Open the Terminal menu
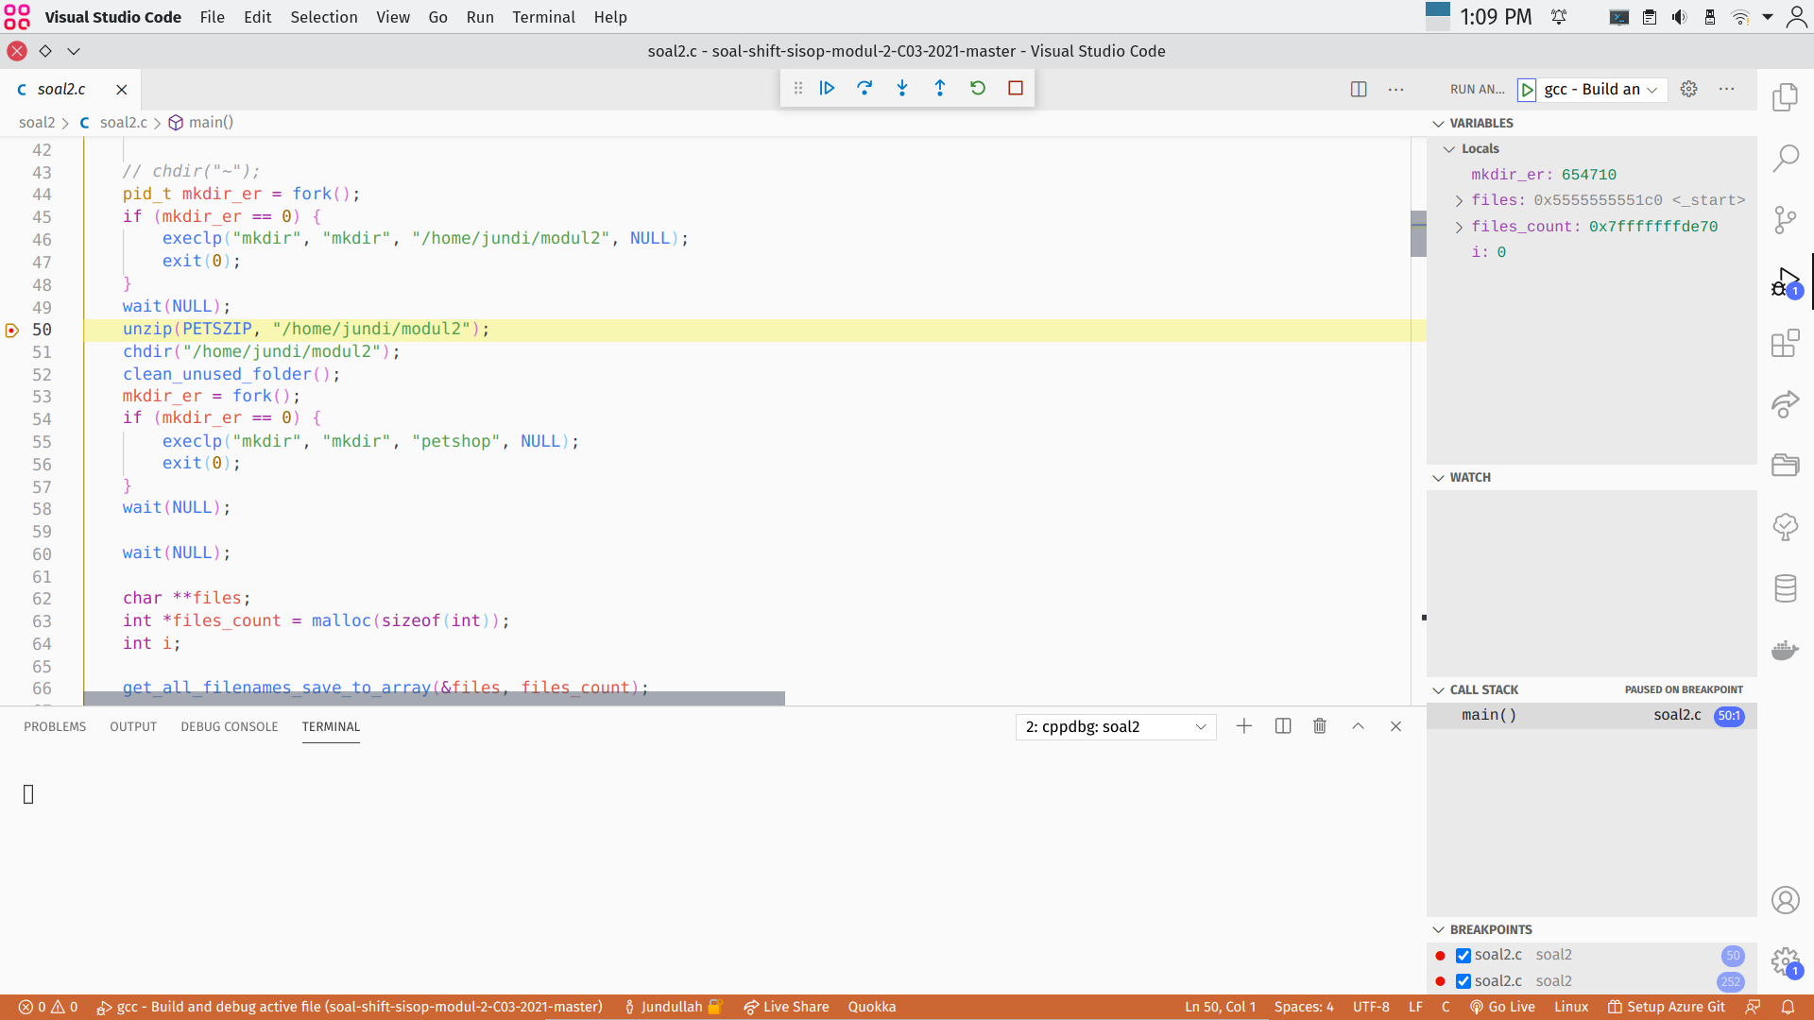 [543, 17]
